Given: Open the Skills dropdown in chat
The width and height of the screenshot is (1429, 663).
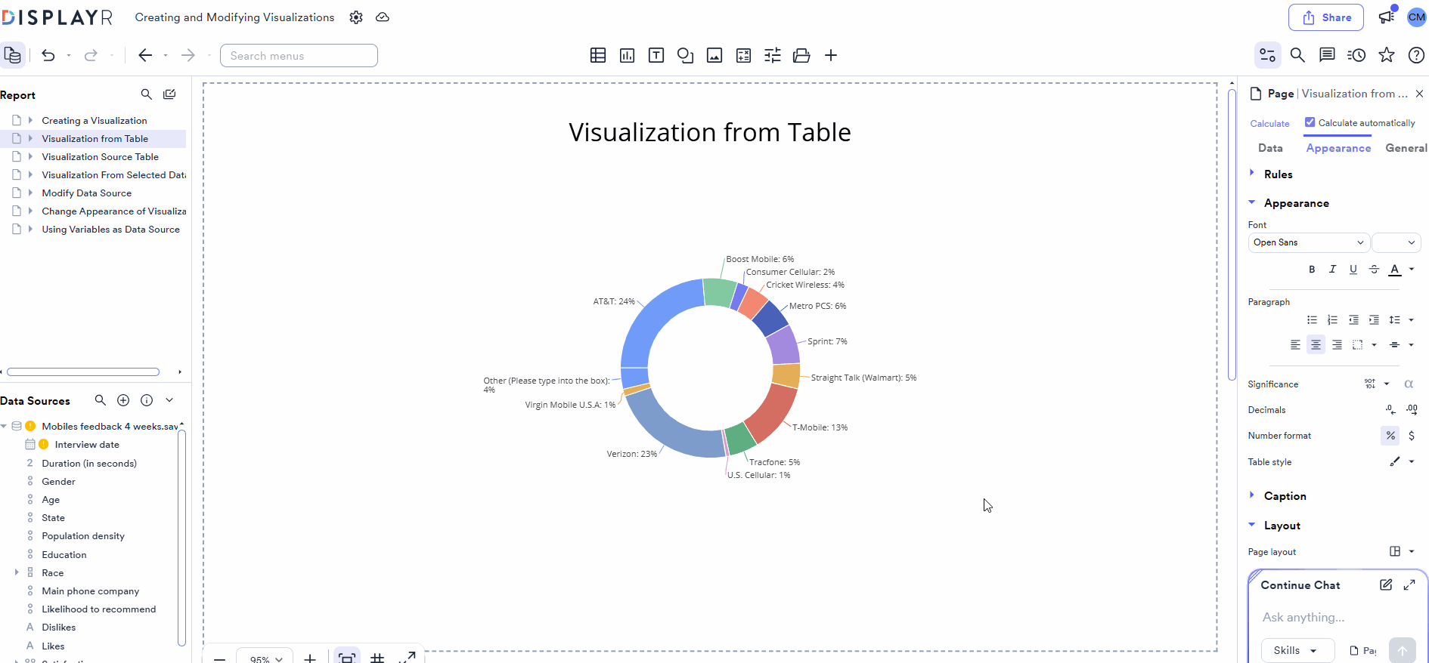Looking at the screenshot, I should coord(1297,650).
